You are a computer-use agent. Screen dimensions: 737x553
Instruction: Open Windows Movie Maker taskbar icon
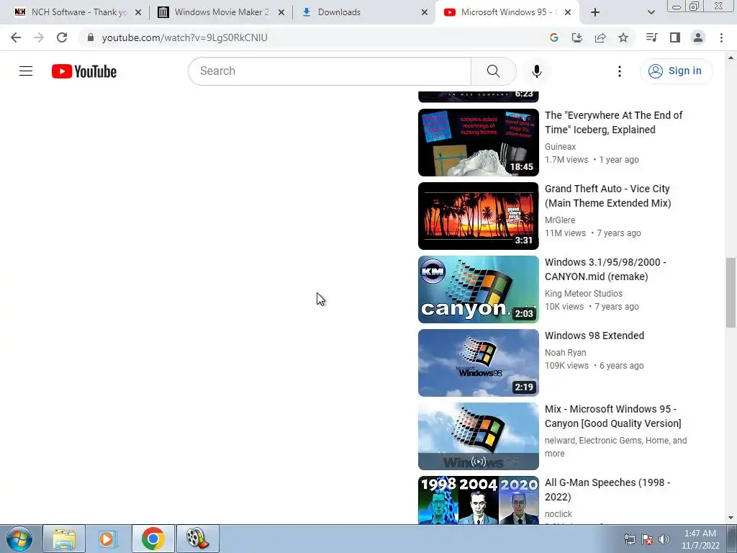(197, 539)
